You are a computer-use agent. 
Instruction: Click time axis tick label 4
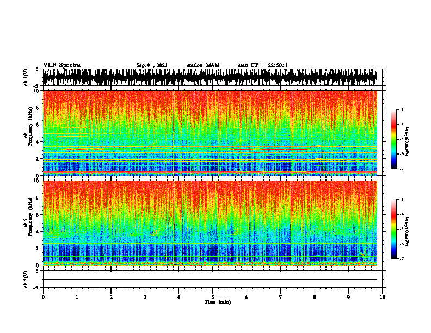tap(179, 297)
